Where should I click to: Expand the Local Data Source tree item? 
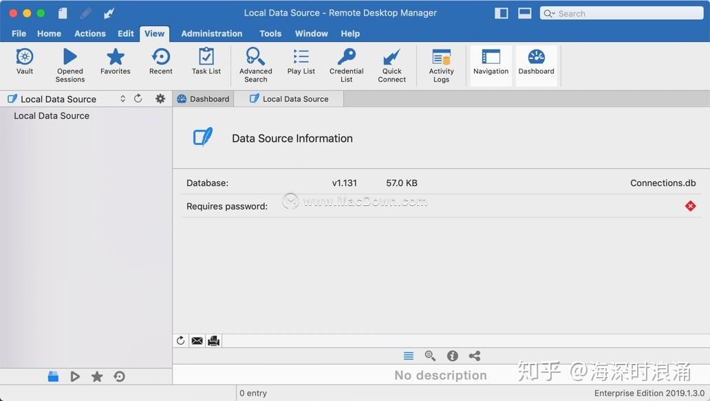pos(51,115)
